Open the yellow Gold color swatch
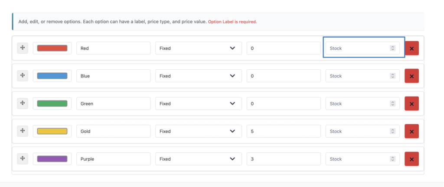Viewport: 444px width, 187px height. click(x=52, y=132)
